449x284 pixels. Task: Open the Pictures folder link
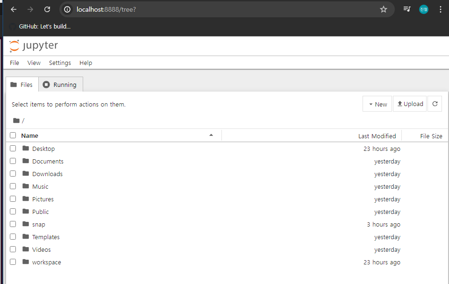(43, 199)
